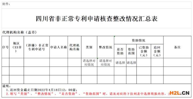Click the 序号 column header cell
This screenshot has height=99, width=193.
point(6,47)
